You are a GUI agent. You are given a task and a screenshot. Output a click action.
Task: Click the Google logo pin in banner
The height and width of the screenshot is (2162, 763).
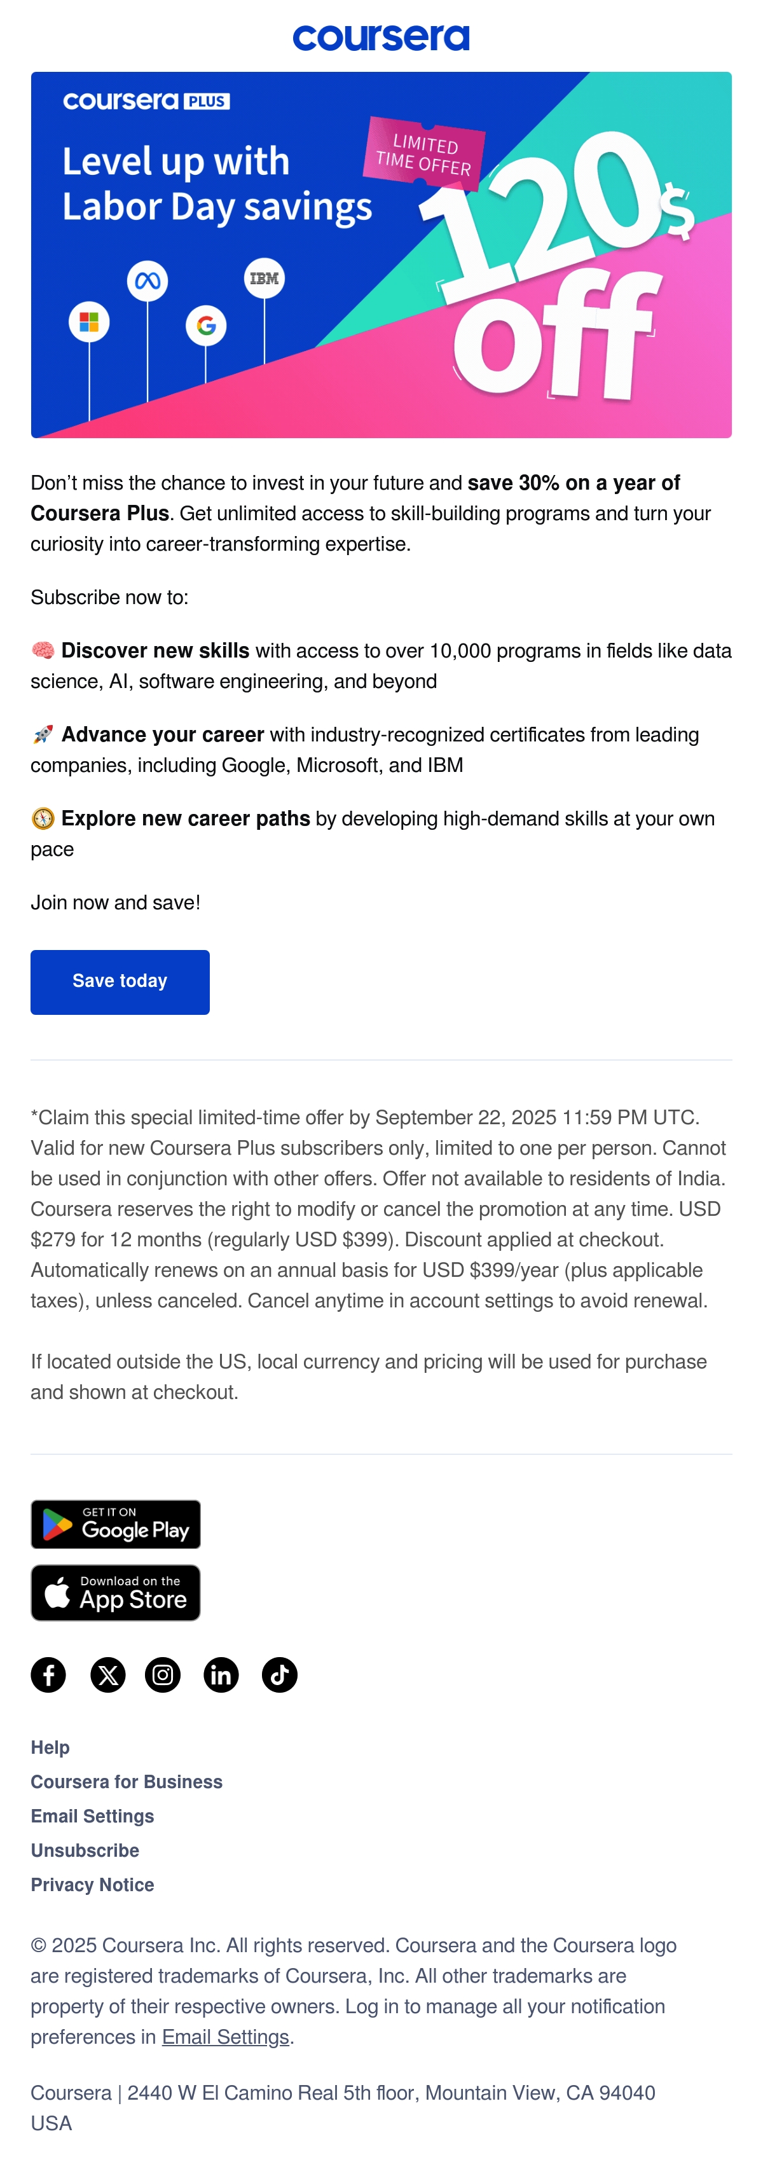pos(205,325)
